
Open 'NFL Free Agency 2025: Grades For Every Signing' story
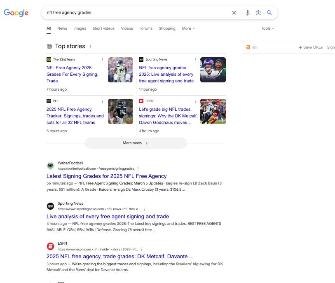point(73,74)
